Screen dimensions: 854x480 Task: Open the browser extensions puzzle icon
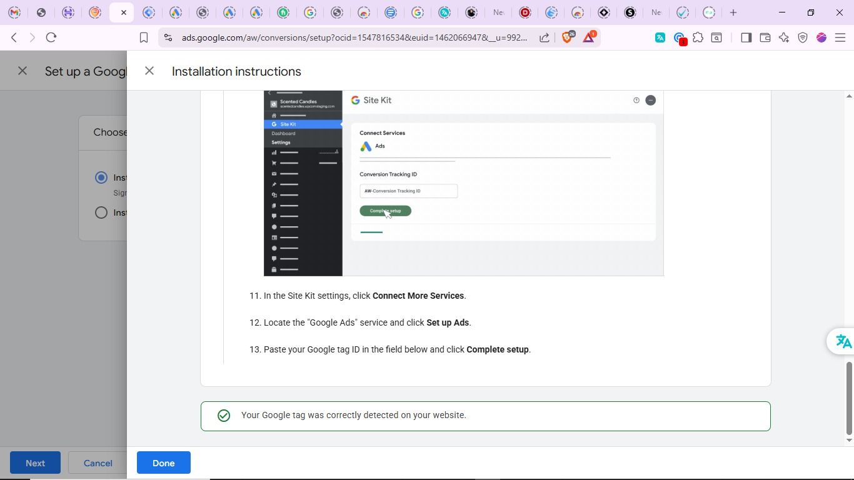pyautogui.click(x=698, y=38)
